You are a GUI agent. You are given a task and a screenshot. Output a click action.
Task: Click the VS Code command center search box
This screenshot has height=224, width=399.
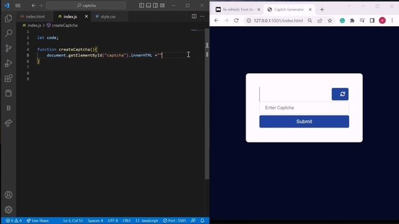pyautogui.click(x=86, y=6)
